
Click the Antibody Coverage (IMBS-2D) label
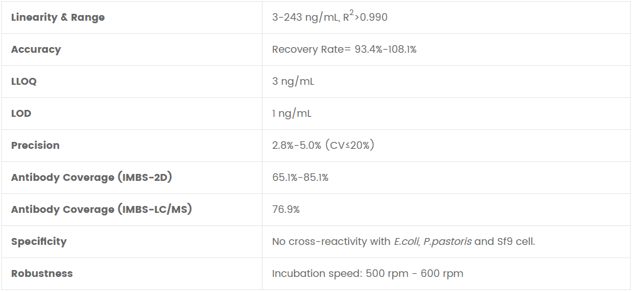(x=91, y=178)
